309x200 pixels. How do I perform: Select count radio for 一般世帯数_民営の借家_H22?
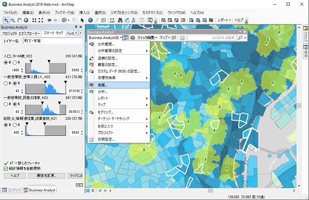tap(6, 104)
